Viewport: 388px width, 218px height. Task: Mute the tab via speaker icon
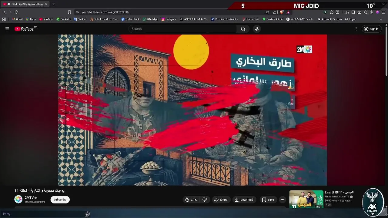coord(8,4)
